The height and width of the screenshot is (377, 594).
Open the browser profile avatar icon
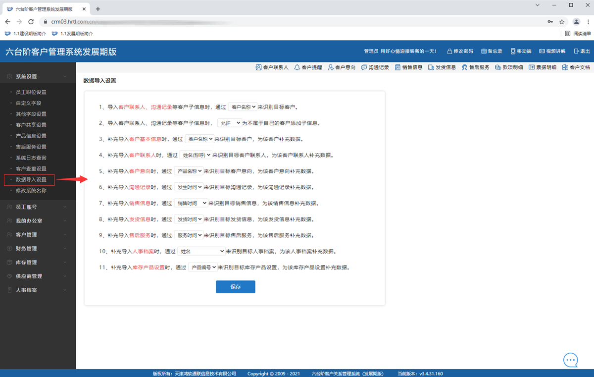(576, 22)
